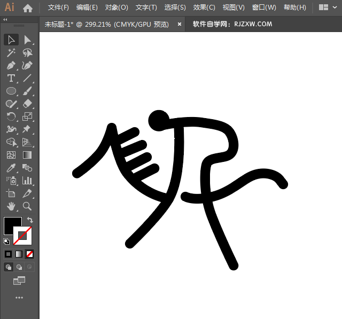Open the 视图(V) menu

[x=234, y=7]
